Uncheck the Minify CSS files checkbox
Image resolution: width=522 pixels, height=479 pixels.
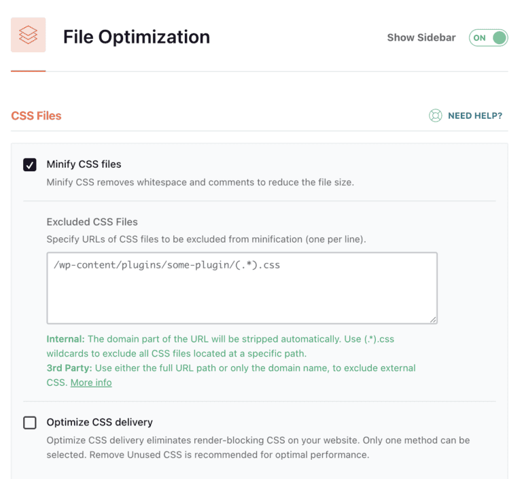(x=30, y=164)
